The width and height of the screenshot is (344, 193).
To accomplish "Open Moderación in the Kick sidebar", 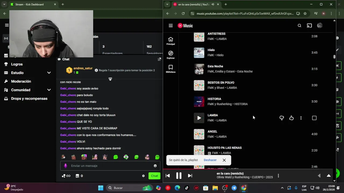I will (21, 81).
